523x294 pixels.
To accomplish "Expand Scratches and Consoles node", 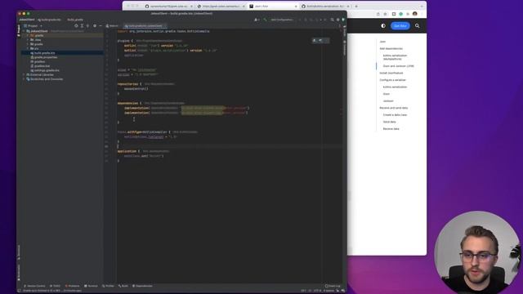I will click(x=24, y=79).
